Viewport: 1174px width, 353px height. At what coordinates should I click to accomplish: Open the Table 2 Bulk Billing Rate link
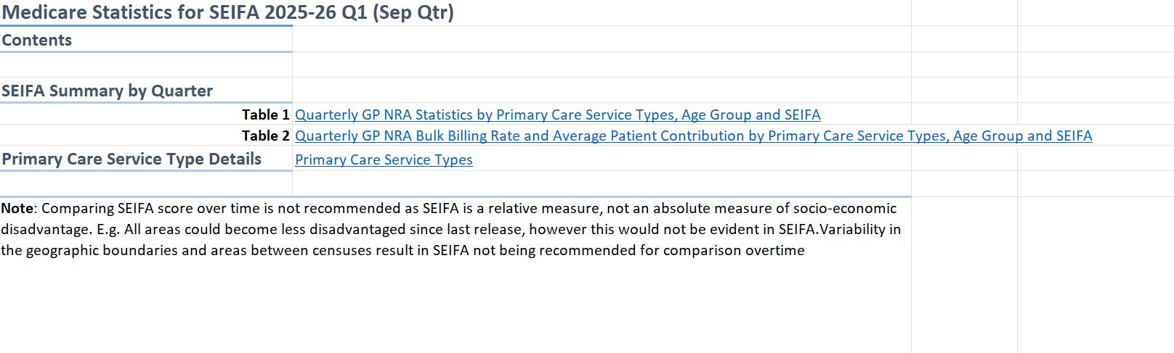693,136
